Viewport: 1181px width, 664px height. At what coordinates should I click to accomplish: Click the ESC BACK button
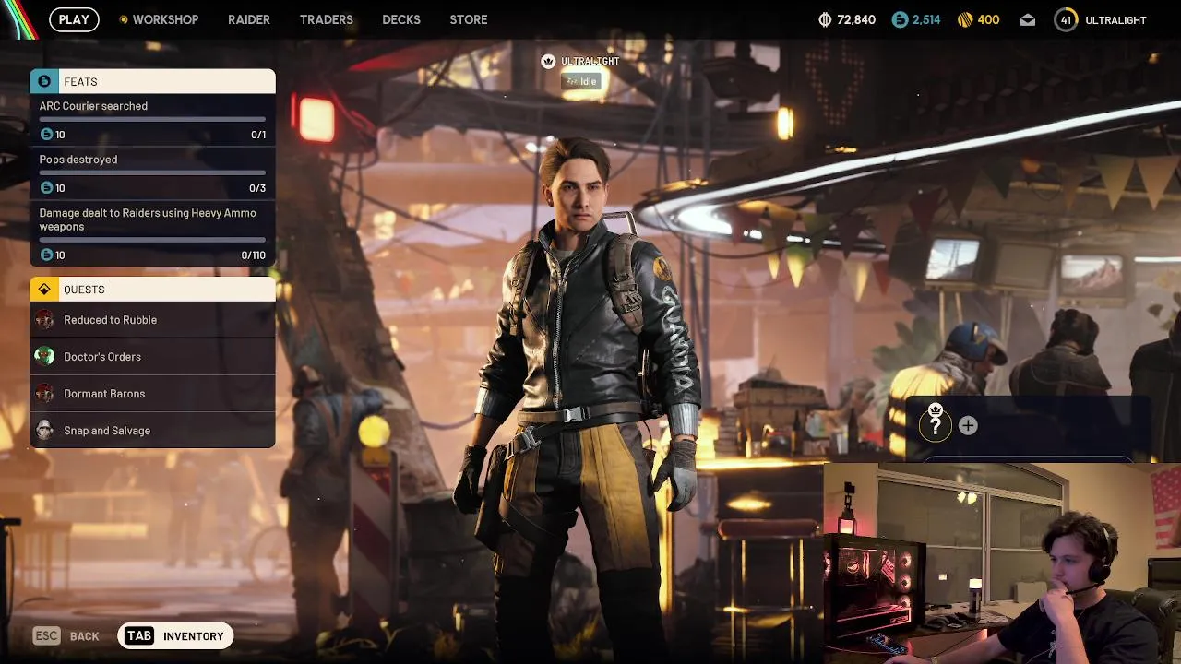point(66,635)
